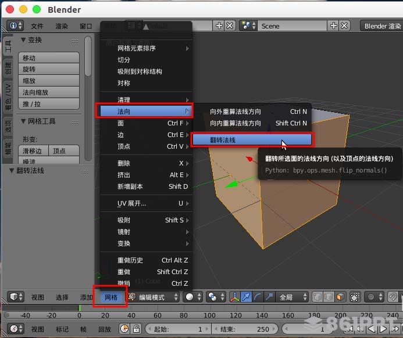Open the 渲染 menu
Viewport: 403px width, 338px height.
click(x=62, y=26)
